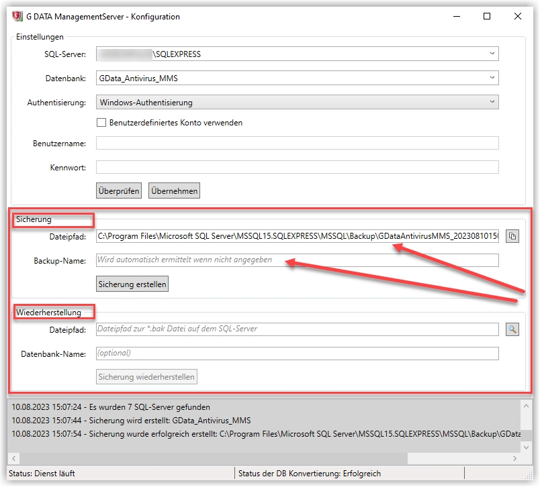
Task: Close the Konfiguration window
Action: (x=517, y=16)
